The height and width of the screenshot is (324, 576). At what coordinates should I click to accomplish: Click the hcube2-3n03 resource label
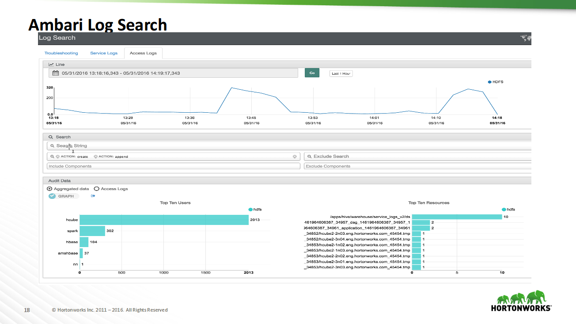click(x=358, y=267)
